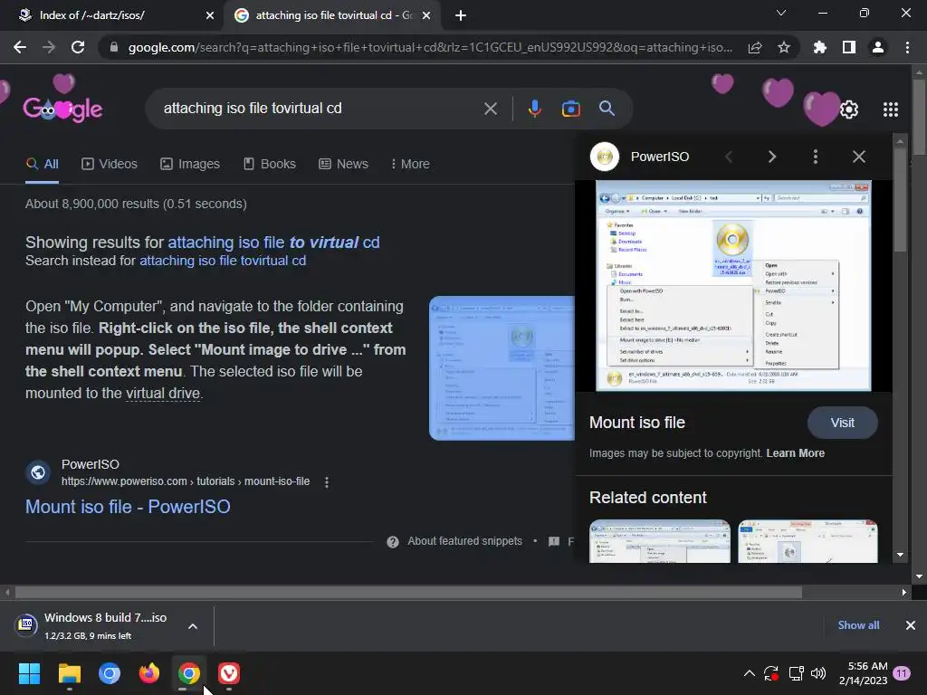Click in the Google search box
This screenshot has height=695, width=927.
pyautogui.click(x=320, y=109)
